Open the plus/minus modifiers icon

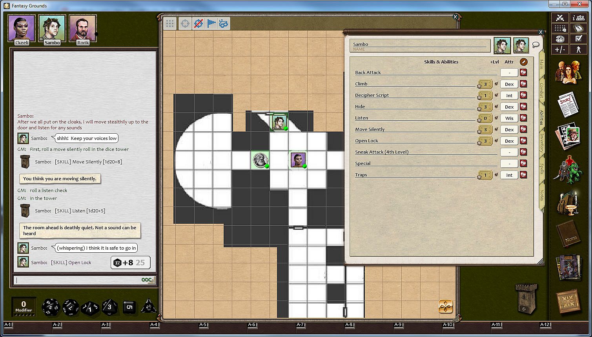point(560,49)
